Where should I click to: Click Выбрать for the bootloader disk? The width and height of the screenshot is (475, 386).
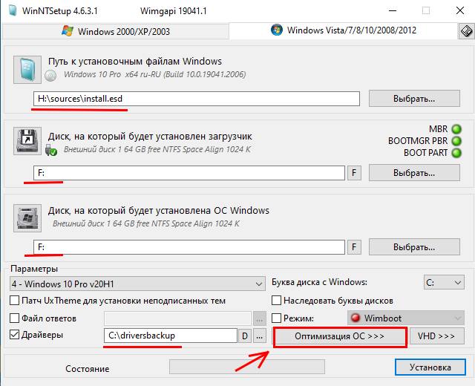[x=414, y=173]
